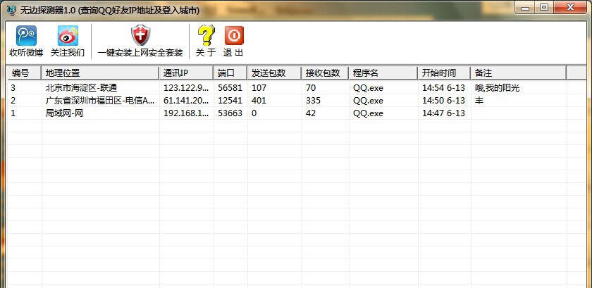The height and width of the screenshot is (288, 592).
Task: Launch 一键安装上网安全套装 red shield icon
Action: (140, 36)
